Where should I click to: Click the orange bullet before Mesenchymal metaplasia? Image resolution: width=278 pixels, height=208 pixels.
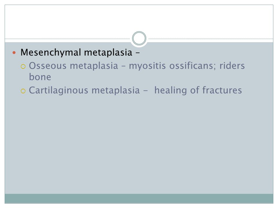(14, 53)
